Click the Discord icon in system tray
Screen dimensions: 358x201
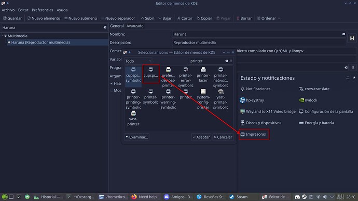297,197
